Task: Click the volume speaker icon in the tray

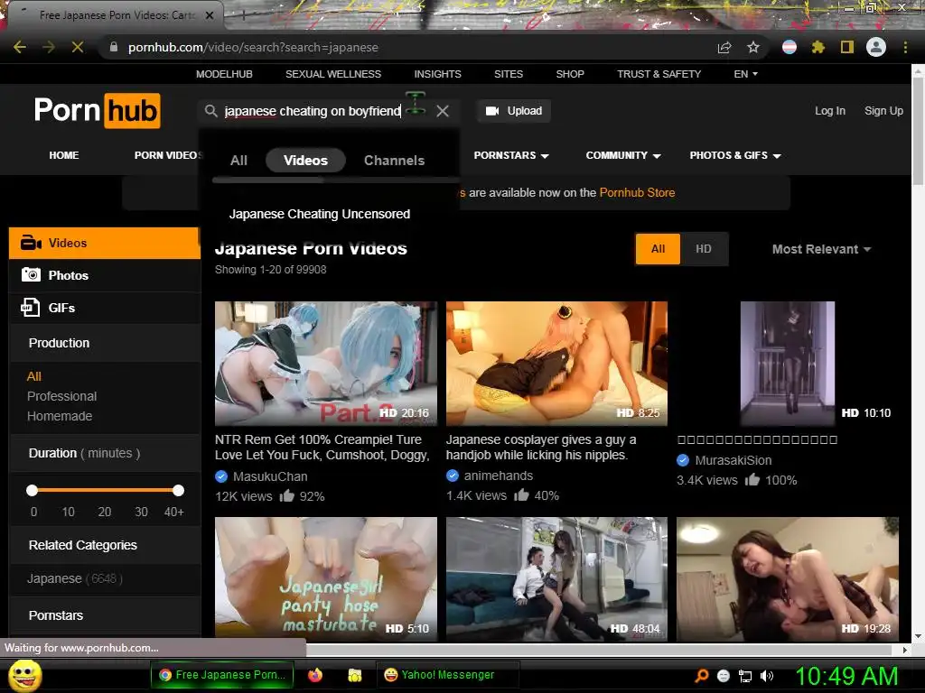Action: point(767,676)
